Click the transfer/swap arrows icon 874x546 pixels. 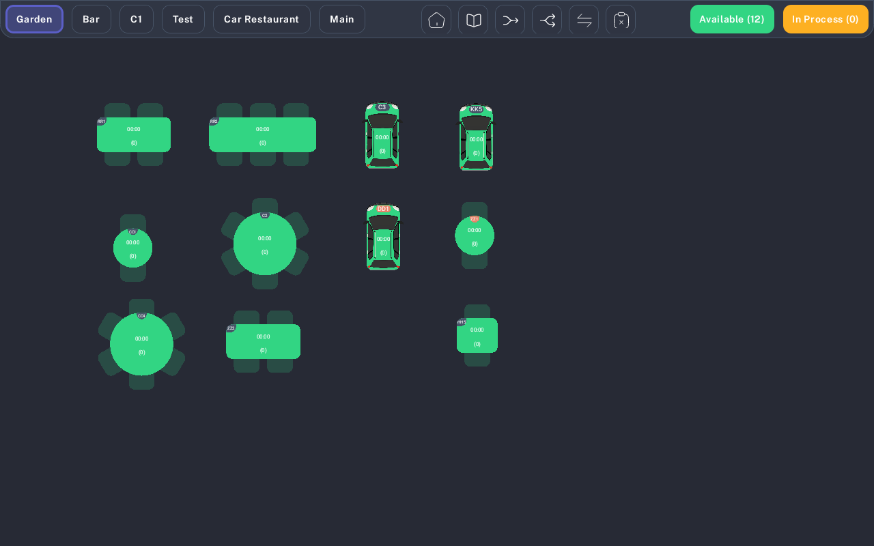click(584, 20)
